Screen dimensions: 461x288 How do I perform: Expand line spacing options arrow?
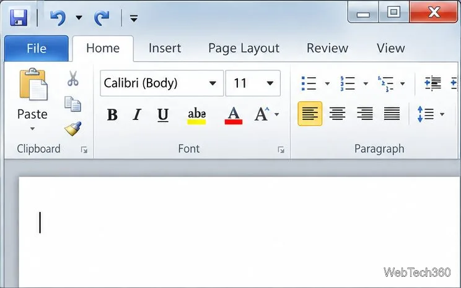[x=442, y=114]
